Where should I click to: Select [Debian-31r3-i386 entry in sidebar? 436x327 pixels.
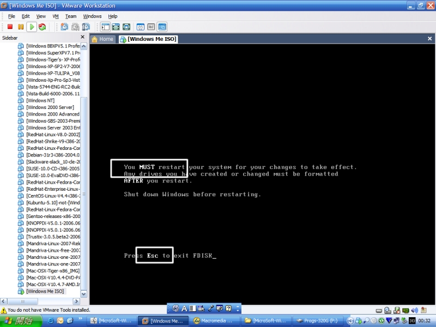coord(49,155)
